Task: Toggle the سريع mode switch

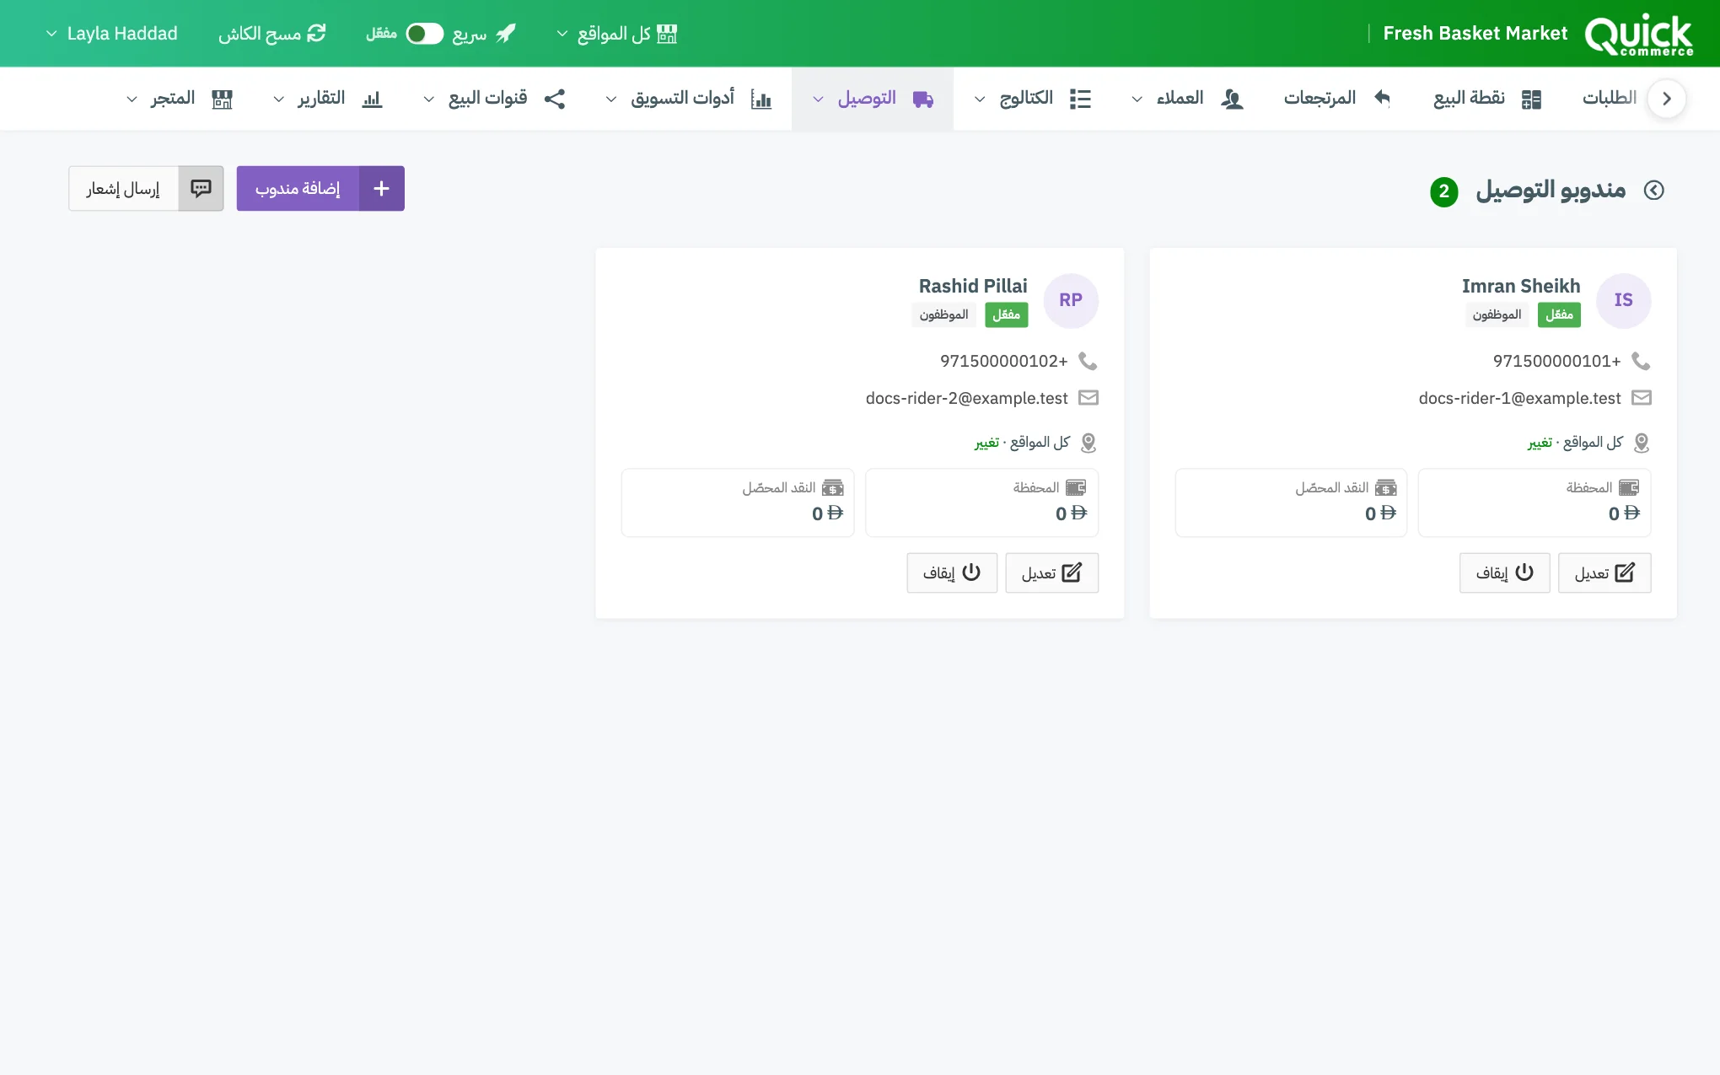Action: (x=425, y=33)
